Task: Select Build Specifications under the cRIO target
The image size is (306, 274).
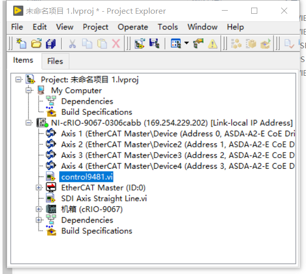Action: [x=96, y=231]
